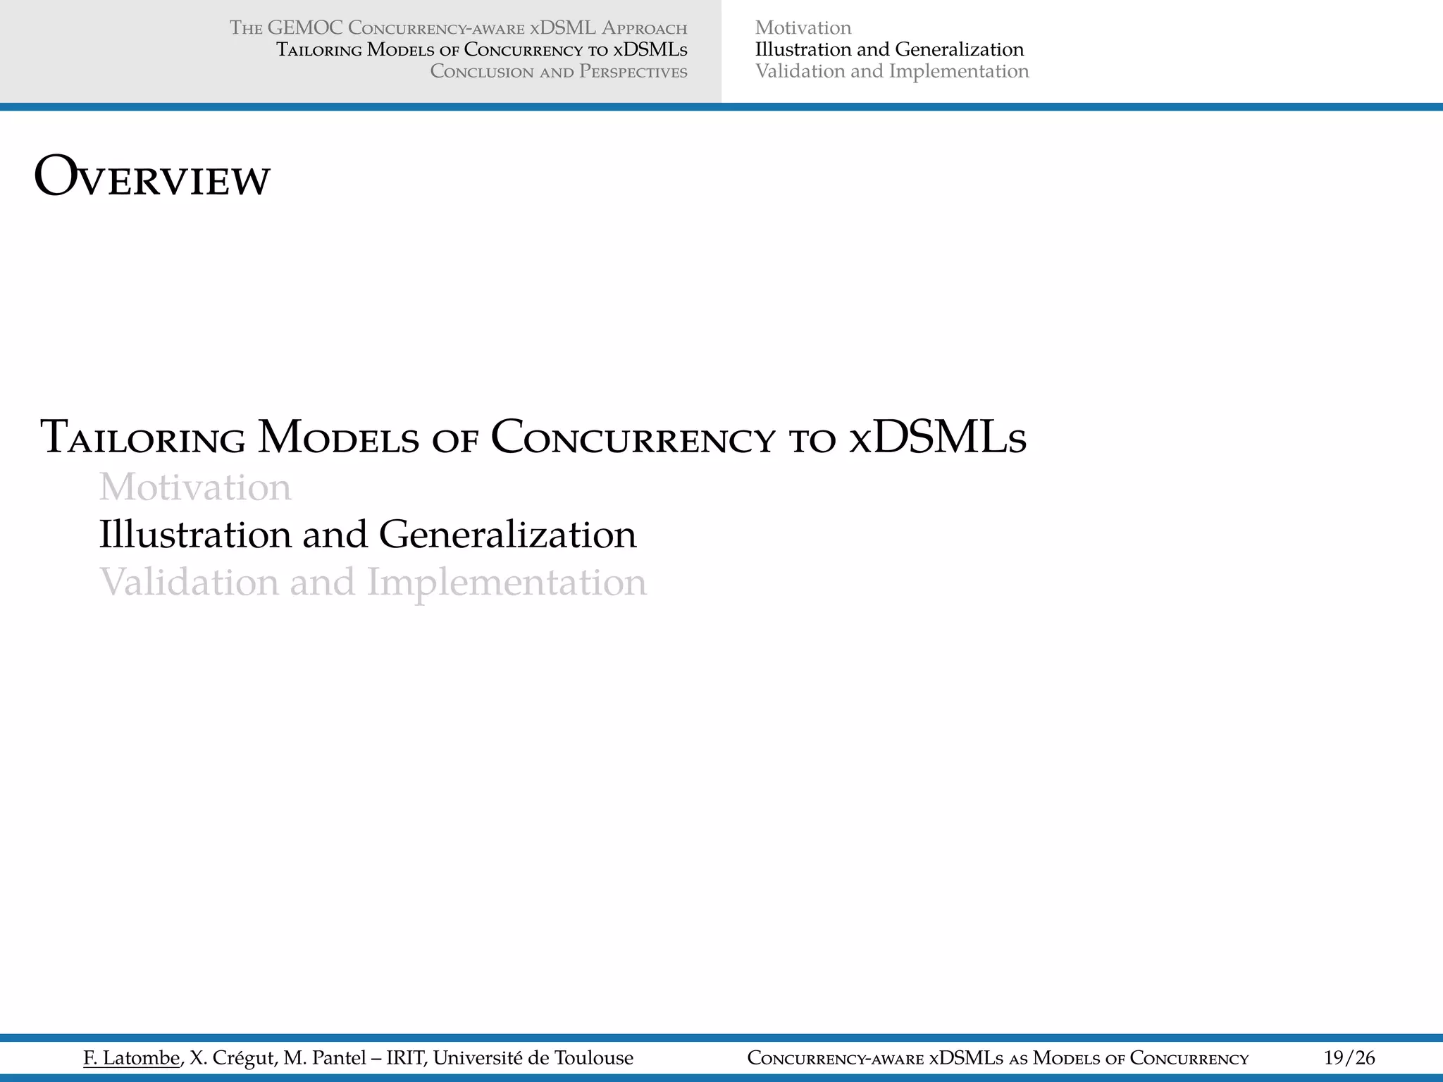Click the 'Overview' slide title
This screenshot has height=1082, width=1443.
[152, 176]
